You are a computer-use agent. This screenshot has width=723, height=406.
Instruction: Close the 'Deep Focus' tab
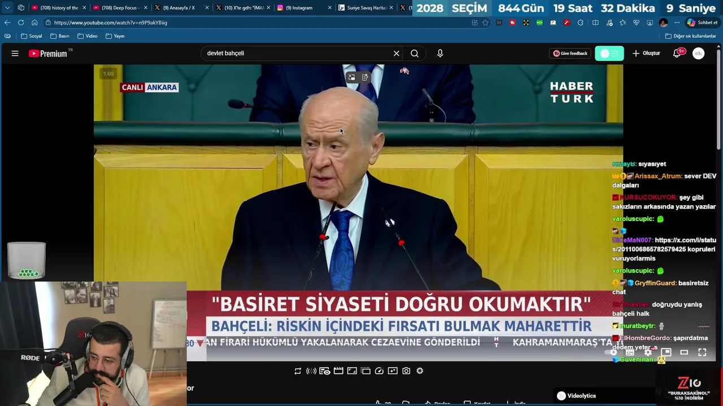(x=145, y=8)
